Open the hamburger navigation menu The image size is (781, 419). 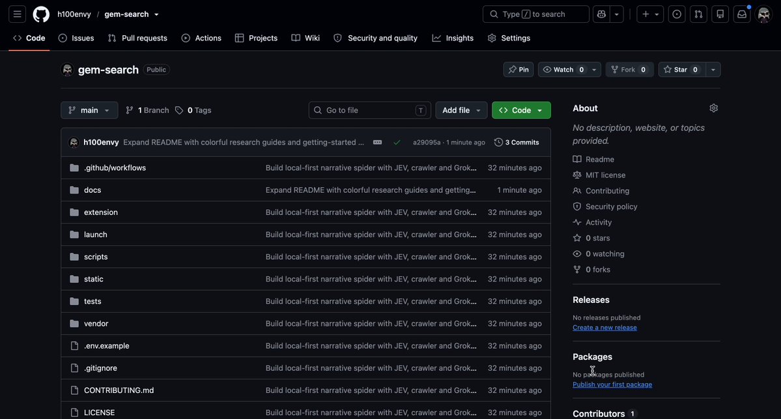18,14
